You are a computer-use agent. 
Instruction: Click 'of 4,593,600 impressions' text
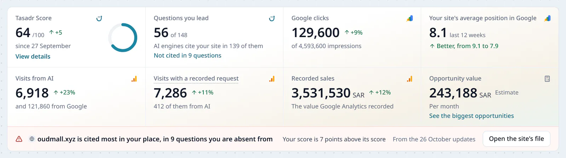pos(327,46)
